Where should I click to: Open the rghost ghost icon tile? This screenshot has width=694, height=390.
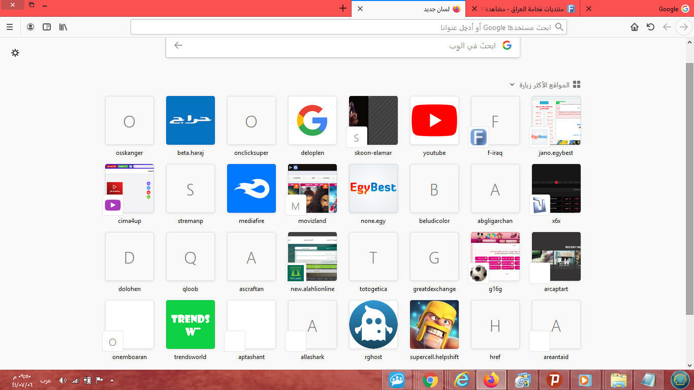click(x=373, y=324)
